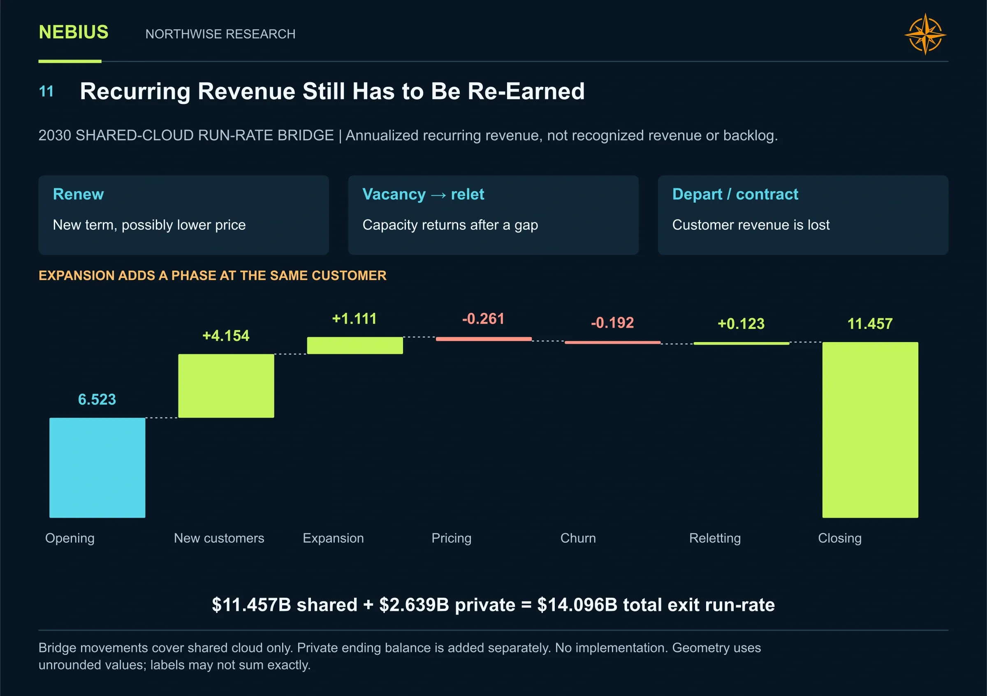Click the -0.261 value label
The image size is (987, 696).
coord(483,319)
